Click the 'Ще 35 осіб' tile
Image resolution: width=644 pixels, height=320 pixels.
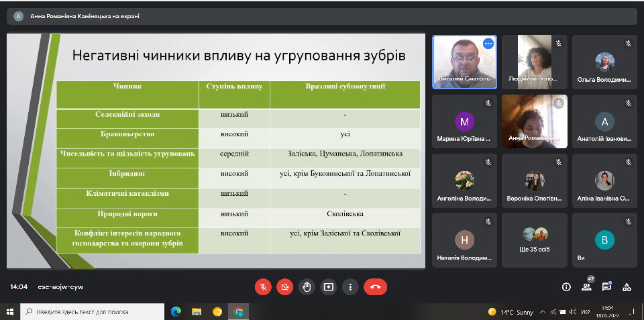pyautogui.click(x=535, y=239)
